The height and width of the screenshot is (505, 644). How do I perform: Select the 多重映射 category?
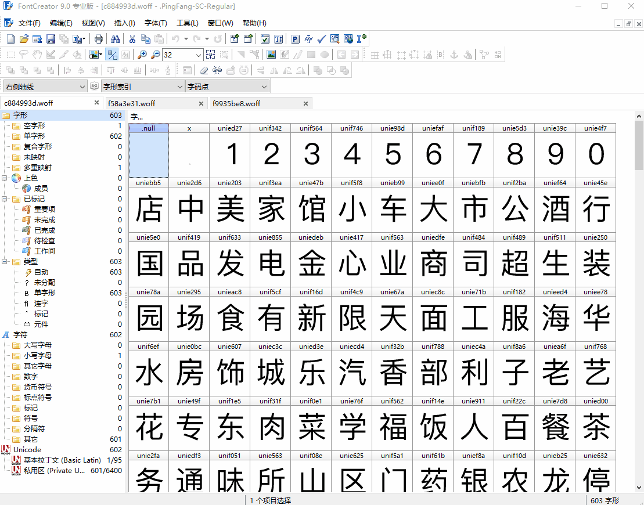(x=37, y=168)
